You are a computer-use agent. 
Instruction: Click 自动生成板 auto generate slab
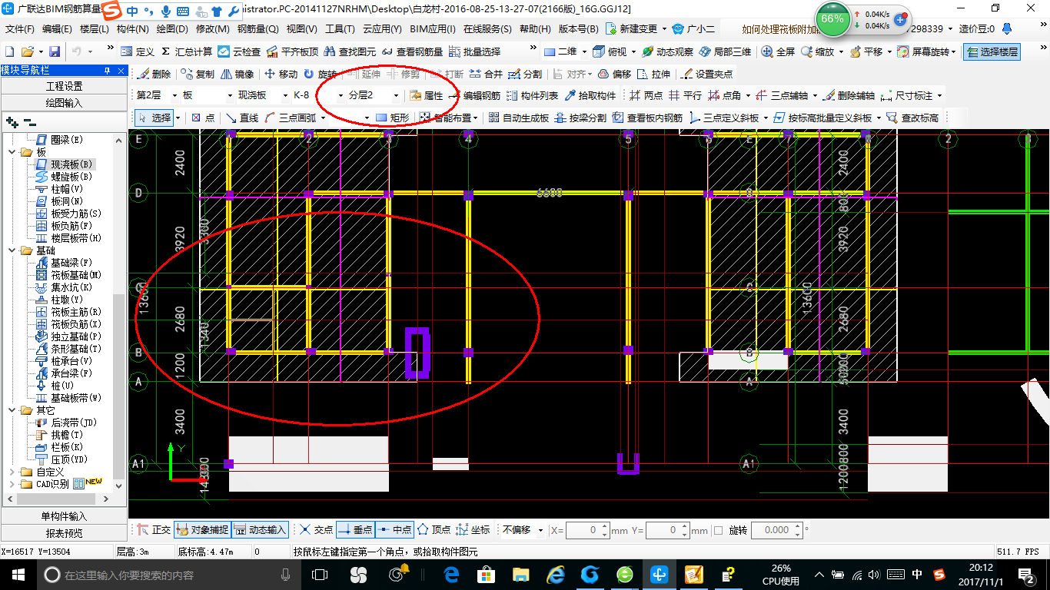pos(517,118)
